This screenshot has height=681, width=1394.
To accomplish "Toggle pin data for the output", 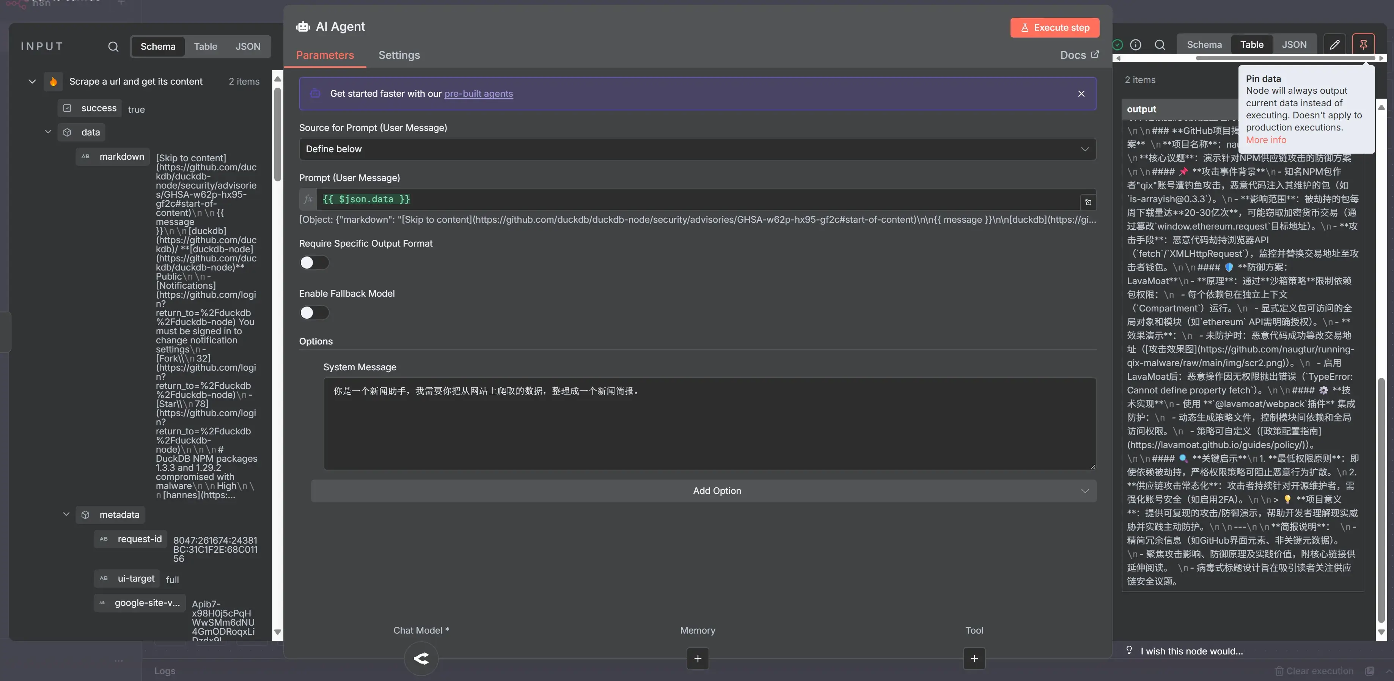I will coord(1363,45).
